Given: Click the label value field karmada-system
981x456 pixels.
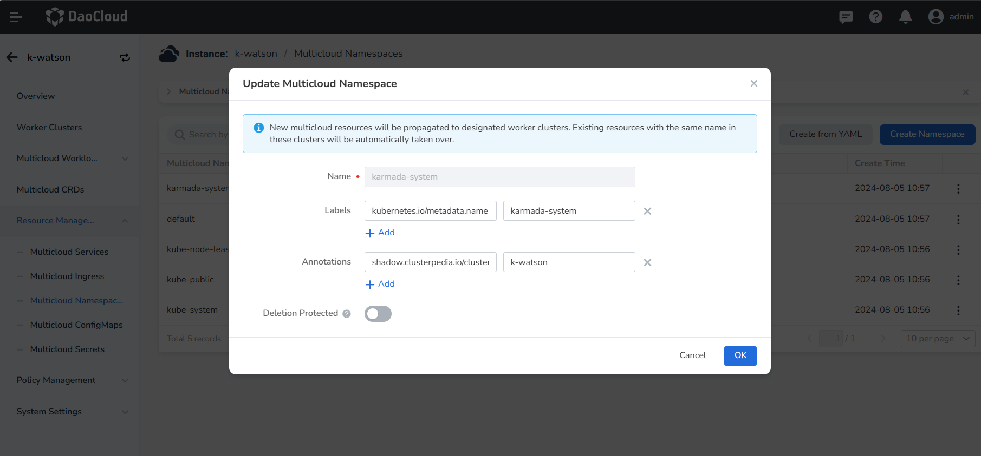Looking at the screenshot, I should pyautogui.click(x=569, y=211).
